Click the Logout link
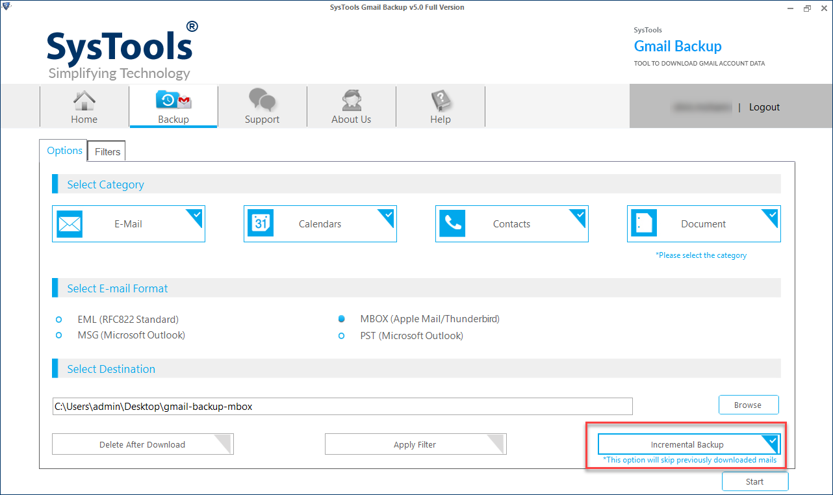Screen dimensions: 833x495 (764, 107)
